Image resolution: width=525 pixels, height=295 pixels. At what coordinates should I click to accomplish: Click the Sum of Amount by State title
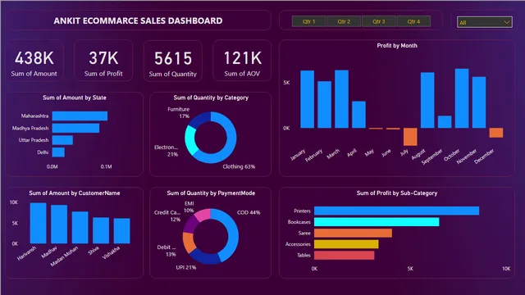[x=75, y=98]
